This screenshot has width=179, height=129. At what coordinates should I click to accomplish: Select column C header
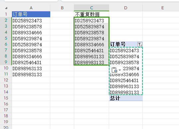click(91, 8)
